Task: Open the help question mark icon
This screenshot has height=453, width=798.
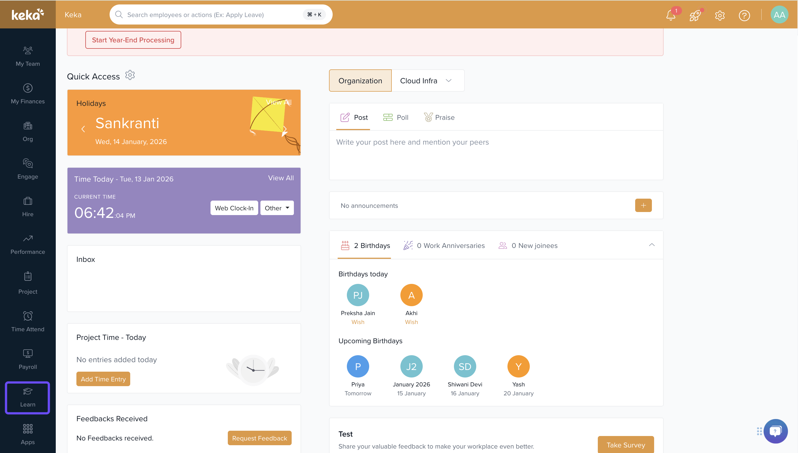Action: click(744, 15)
